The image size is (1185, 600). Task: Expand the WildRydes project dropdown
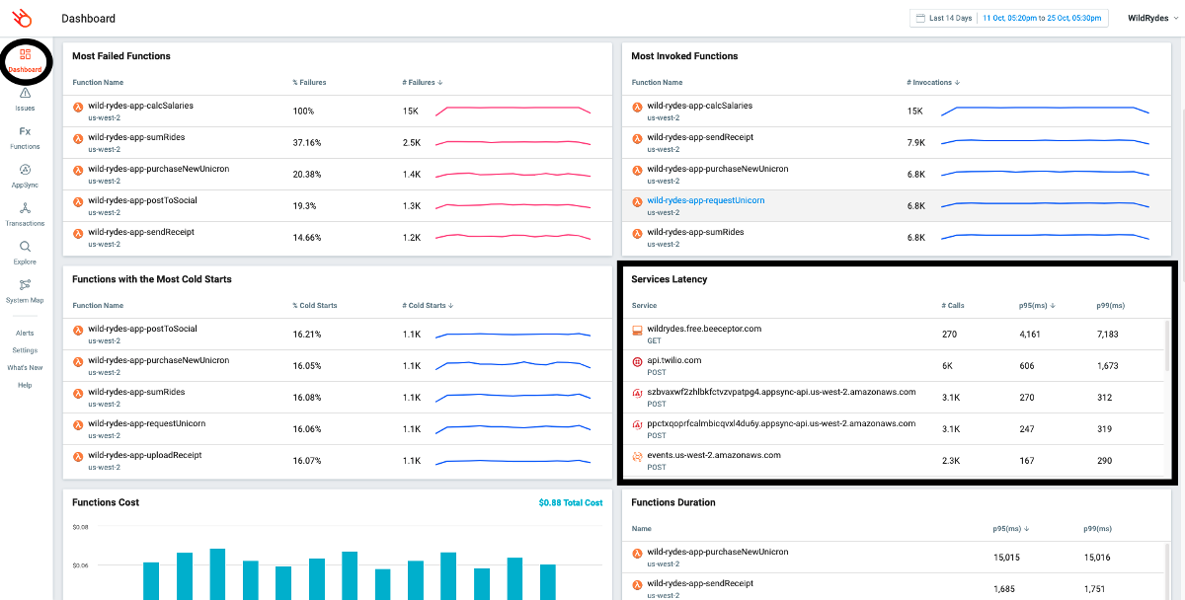tap(1148, 17)
